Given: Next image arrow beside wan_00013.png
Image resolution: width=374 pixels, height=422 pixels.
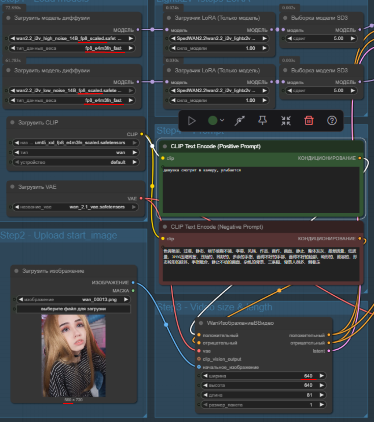Looking at the screenshot, I should (x=126, y=299).
